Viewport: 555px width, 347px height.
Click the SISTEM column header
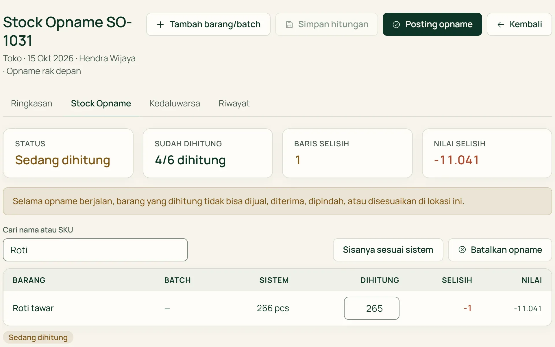click(x=274, y=280)
